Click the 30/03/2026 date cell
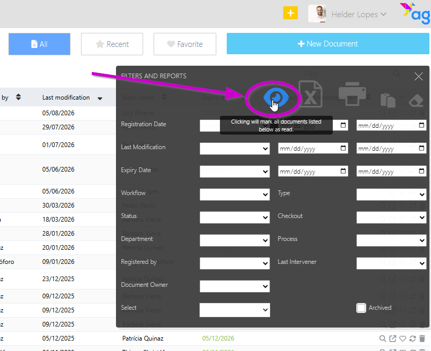 pos(59,205)
